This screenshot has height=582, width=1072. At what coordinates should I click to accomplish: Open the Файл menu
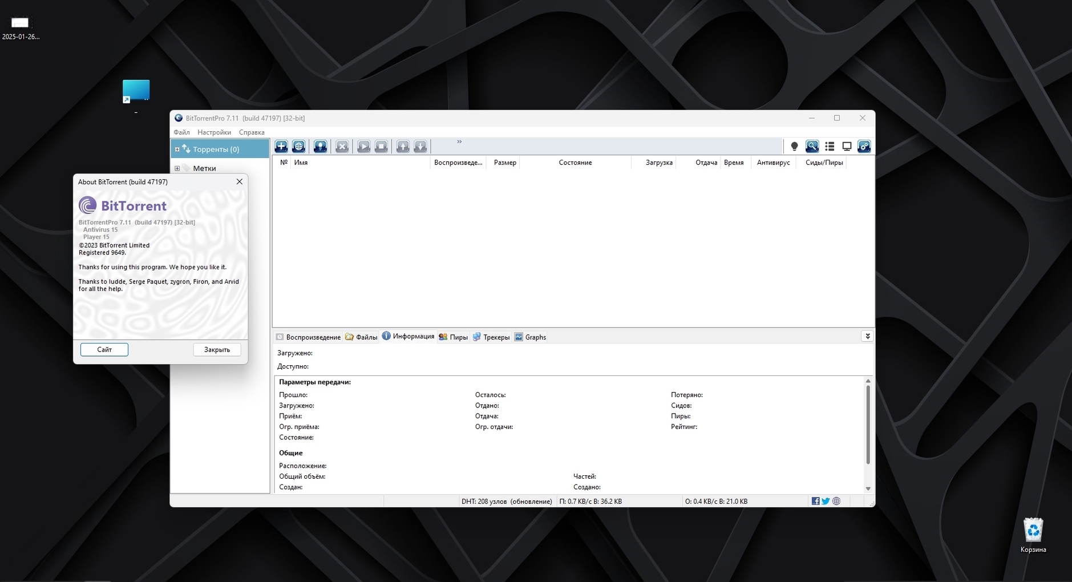point(182,132)
